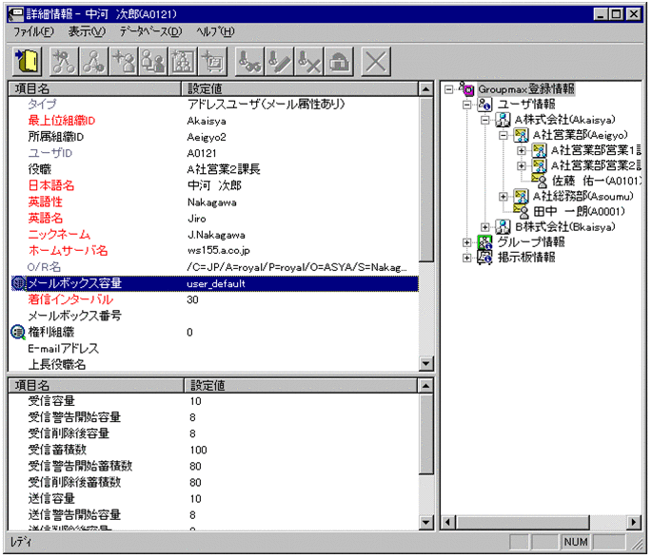Click lower list scrollbar up arrow
The width and height of the screenshot is (652, 558).
[x=425, y=386]
